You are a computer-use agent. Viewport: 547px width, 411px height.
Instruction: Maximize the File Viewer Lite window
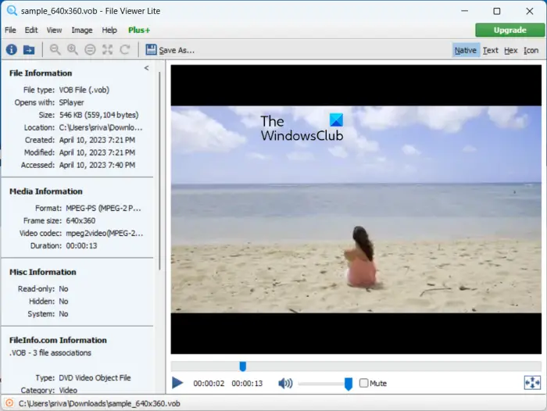tap(497, 11)
